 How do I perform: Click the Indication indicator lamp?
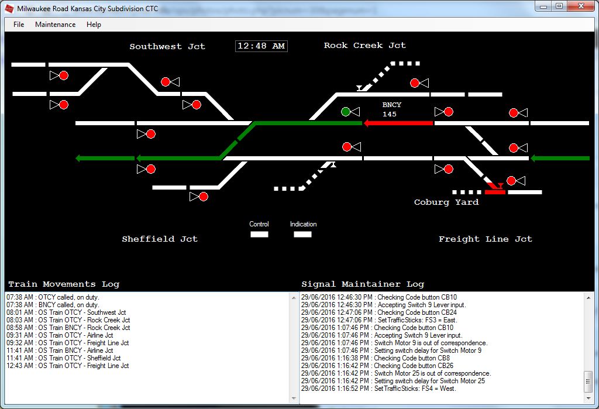(x=302, y=234)
